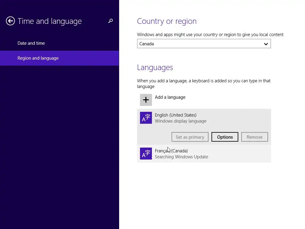
Task: Click the Windows display language subtitle
Action: point(180,121)
